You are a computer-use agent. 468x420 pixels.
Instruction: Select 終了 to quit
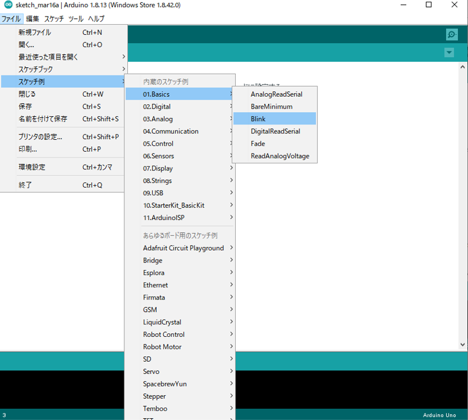(62, 185)
